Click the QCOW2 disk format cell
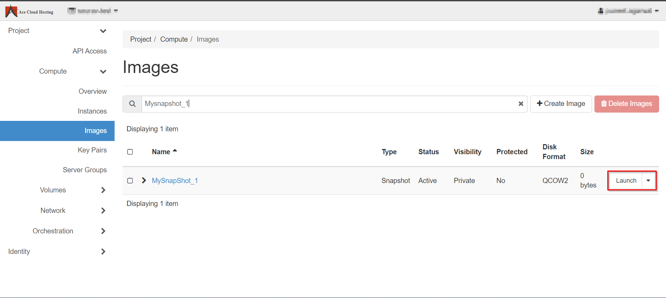This screenshot has width=666, height=298. point(555,181)
